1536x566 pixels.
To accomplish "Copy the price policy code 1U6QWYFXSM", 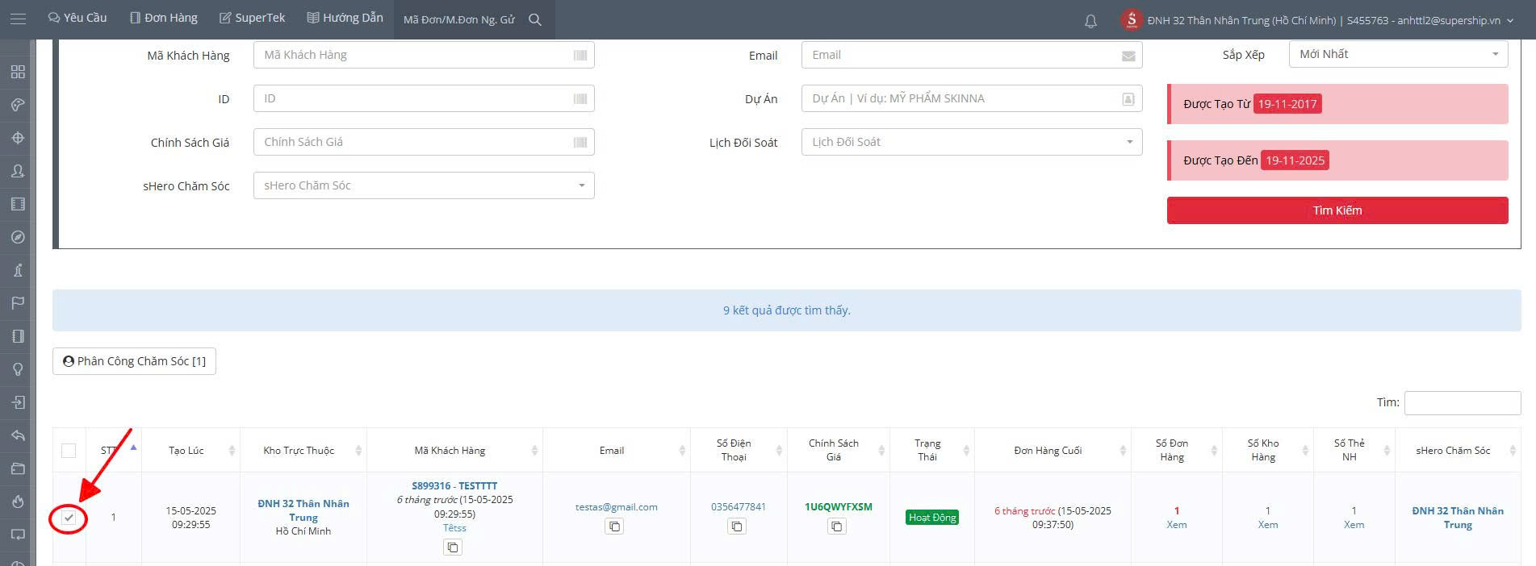I will point(837,526).
